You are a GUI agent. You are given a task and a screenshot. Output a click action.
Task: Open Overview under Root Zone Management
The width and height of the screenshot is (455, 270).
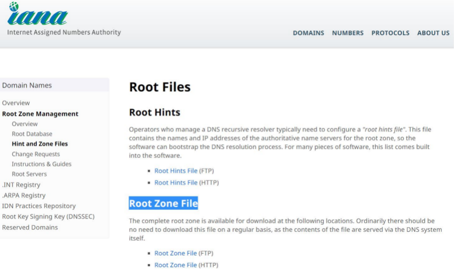pos(25,124)
